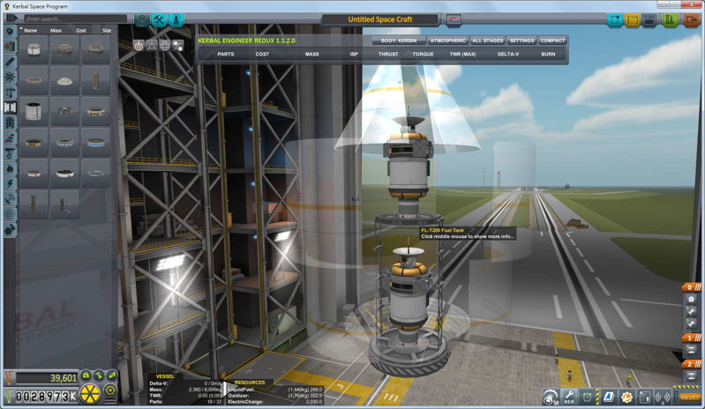Switch Kerbal Engineer to COMPACT view

[x=552, y=41]
